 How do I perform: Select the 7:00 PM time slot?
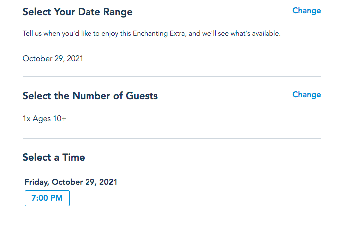tap(47, 198)
